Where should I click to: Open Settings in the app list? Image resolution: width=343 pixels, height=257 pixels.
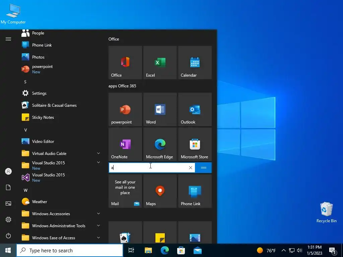pyautogui.click(x=61, y=93)
